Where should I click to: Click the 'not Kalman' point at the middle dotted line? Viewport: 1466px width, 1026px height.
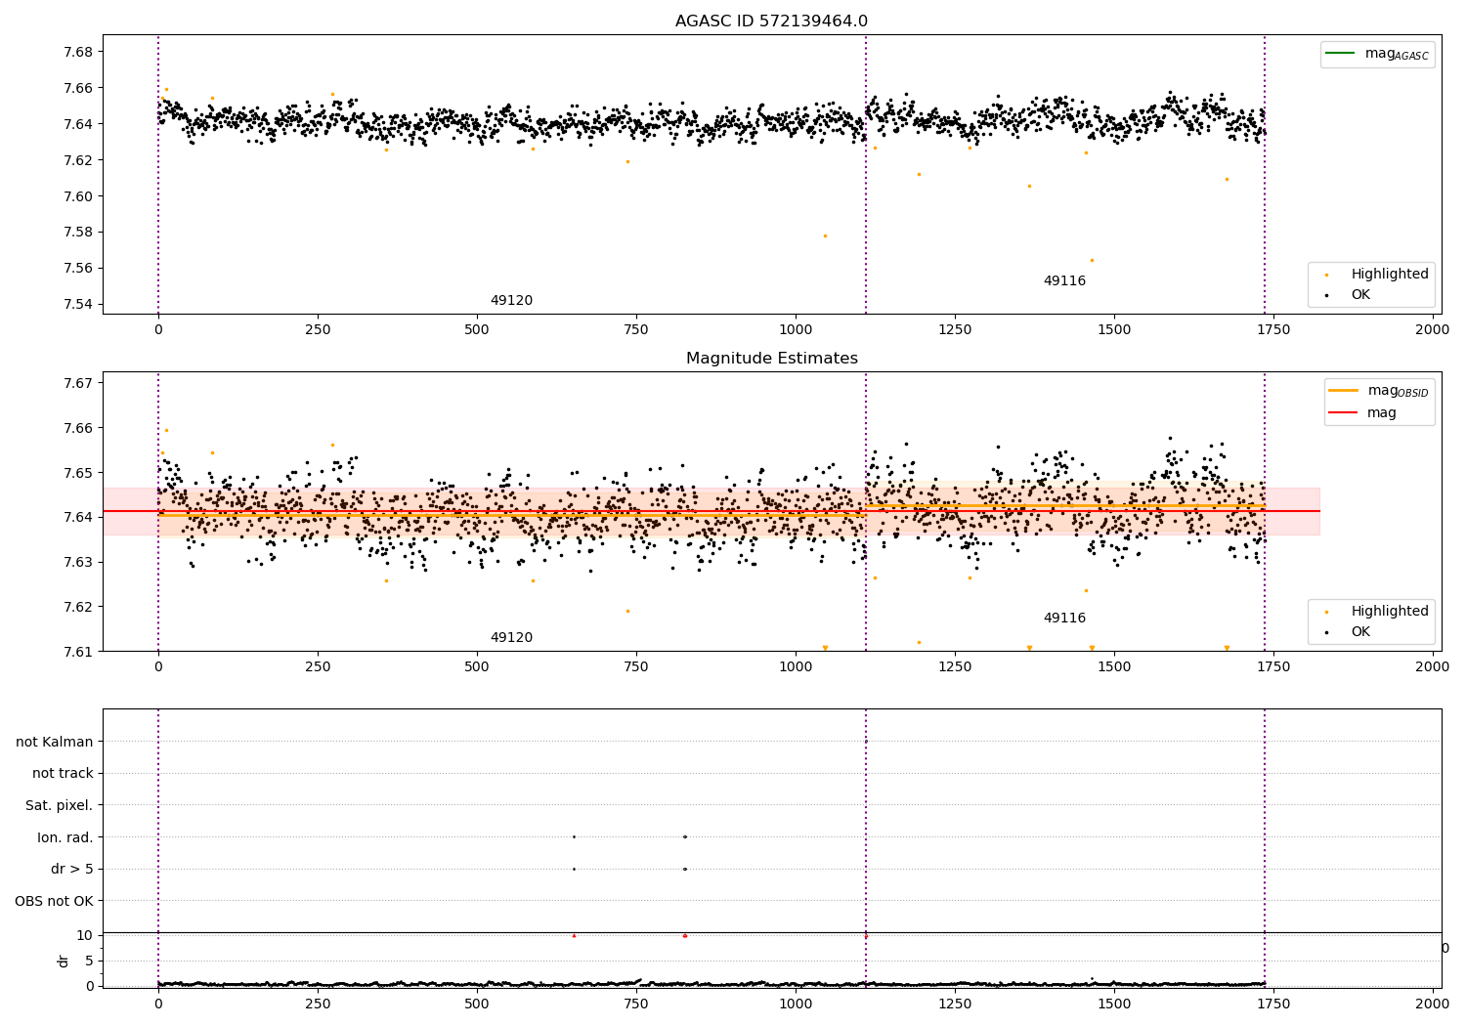866,742
